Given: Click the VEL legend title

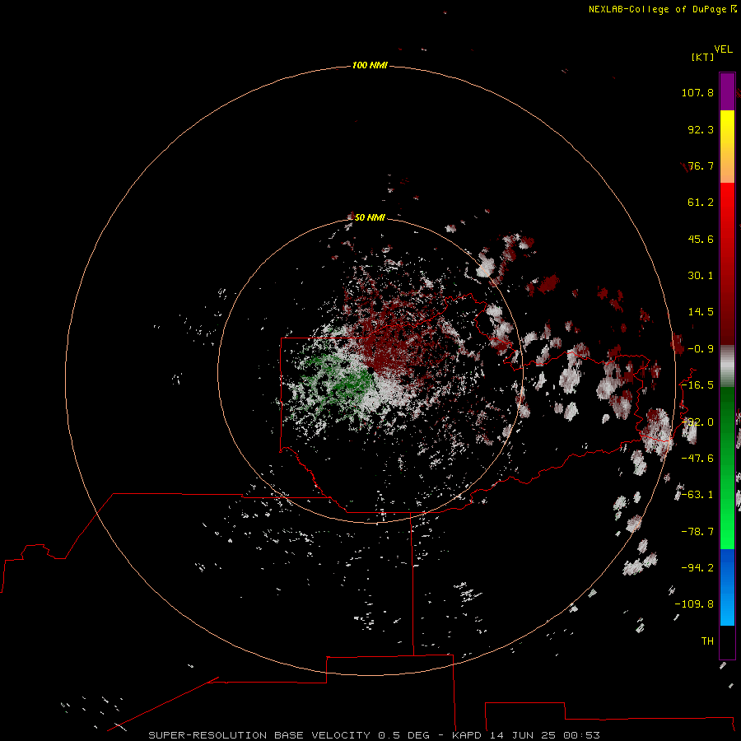Looking at the screenshot, I should [x=723, y=49].
